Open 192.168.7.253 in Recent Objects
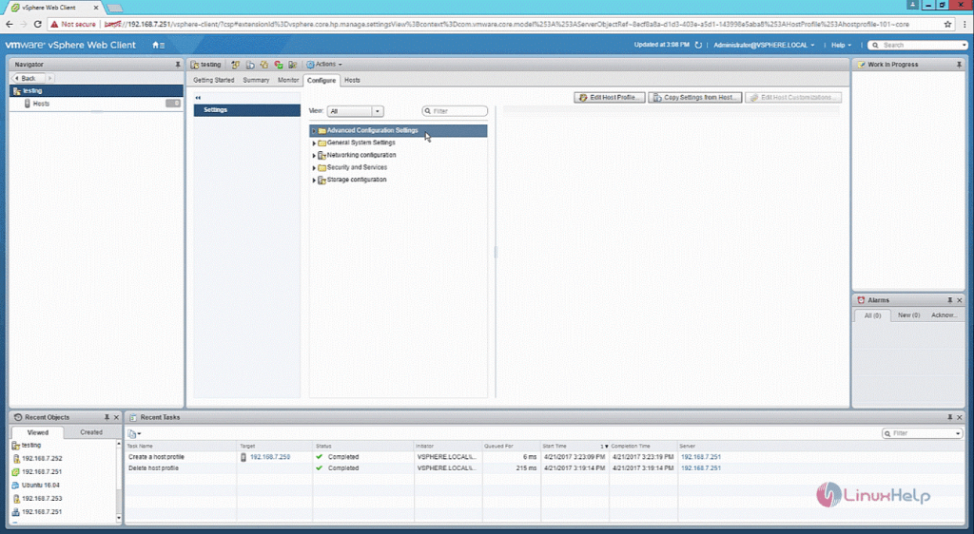 (x=42, y=499)
